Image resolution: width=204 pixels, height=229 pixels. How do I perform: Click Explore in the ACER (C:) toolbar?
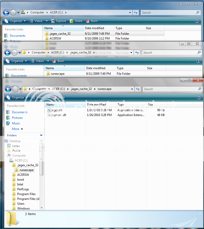[x=59, y=21]
